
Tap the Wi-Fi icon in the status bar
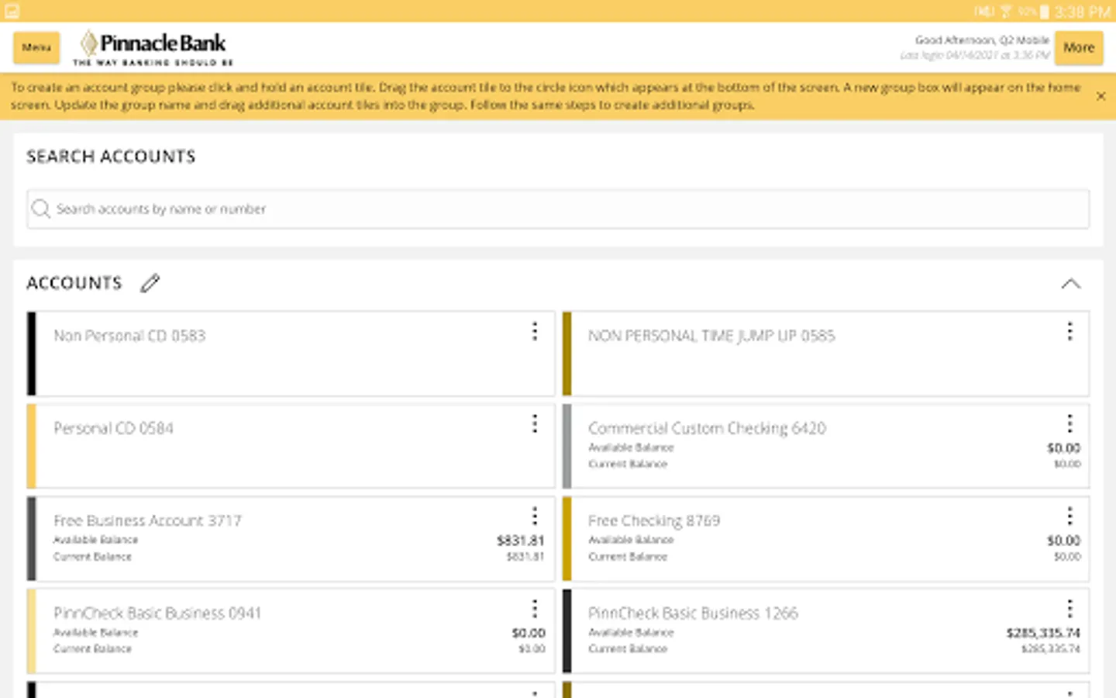(1006, 12)
